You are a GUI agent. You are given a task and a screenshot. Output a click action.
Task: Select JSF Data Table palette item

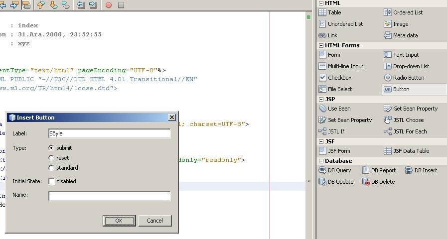(407, 151)
